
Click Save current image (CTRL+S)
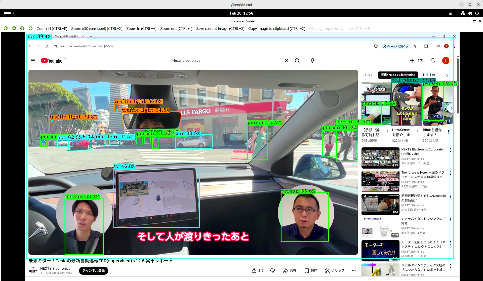pyautogui.click(x=220, y=28)
